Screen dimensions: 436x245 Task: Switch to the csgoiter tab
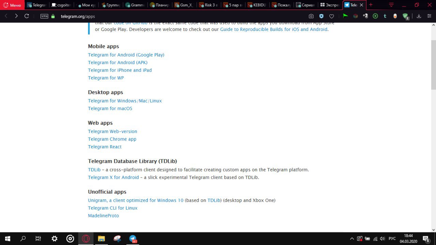tap(61, 5)
